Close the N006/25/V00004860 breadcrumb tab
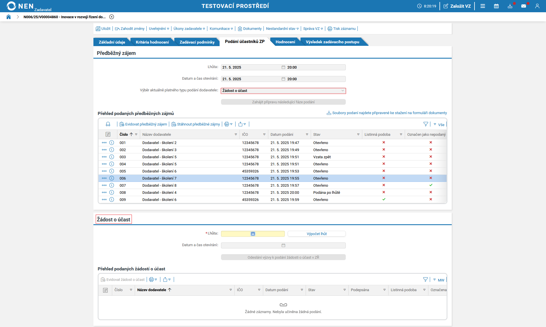Screen dimensions: 546x327 (112, 17)
